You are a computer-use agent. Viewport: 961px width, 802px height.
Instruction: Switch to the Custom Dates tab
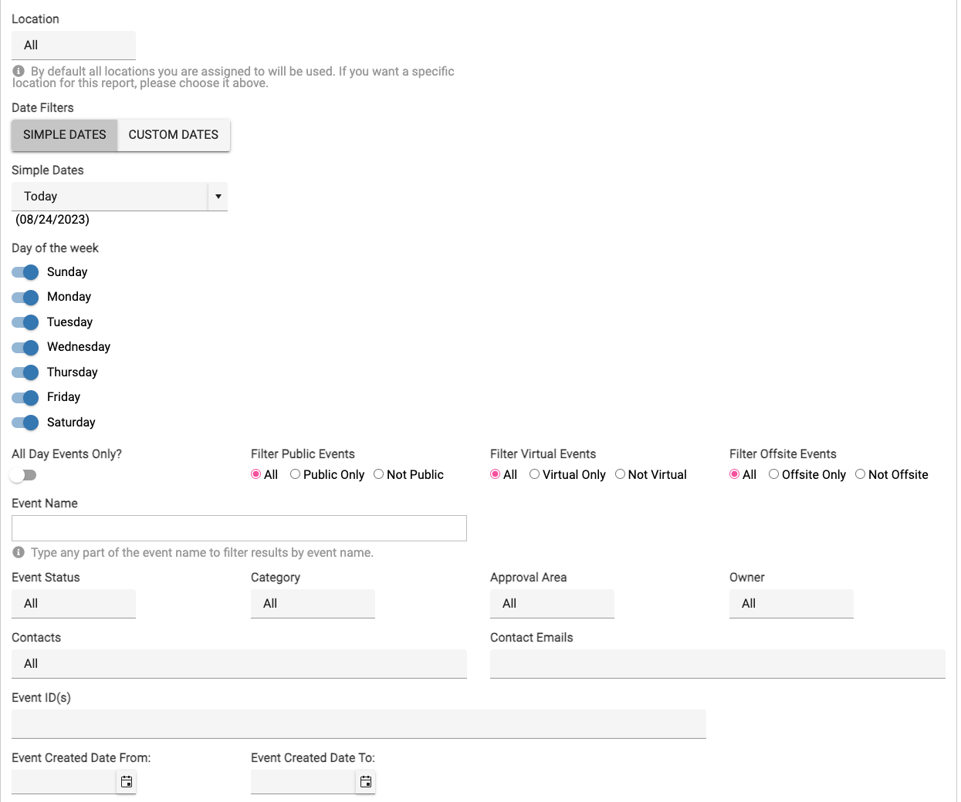coord(174,135)
